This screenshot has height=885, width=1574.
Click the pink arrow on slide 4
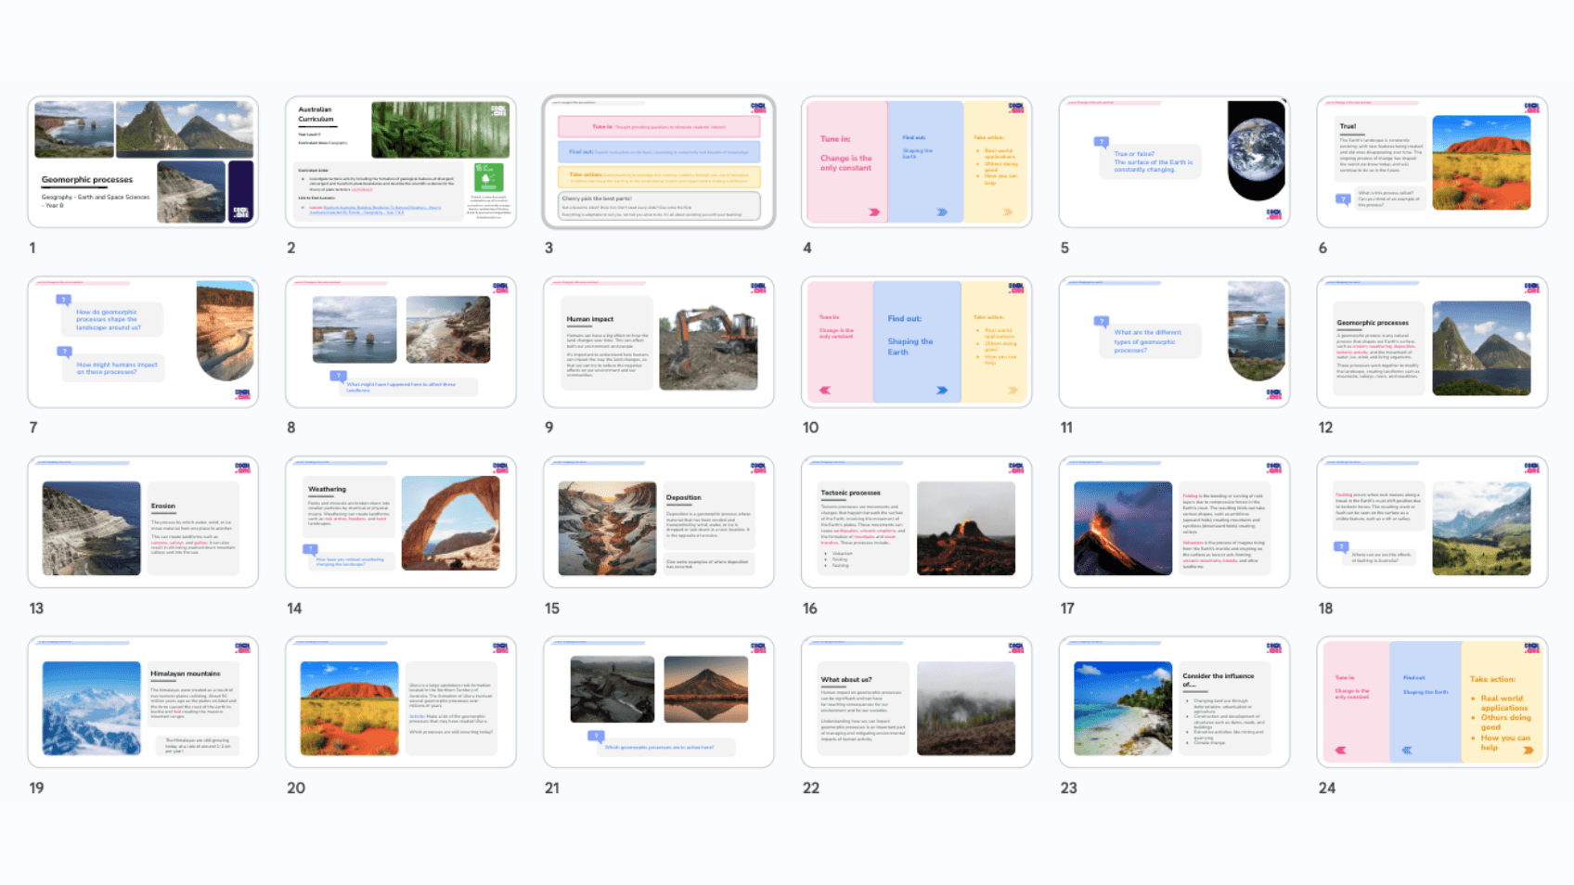pyautogui.click(x=873, y=212)
